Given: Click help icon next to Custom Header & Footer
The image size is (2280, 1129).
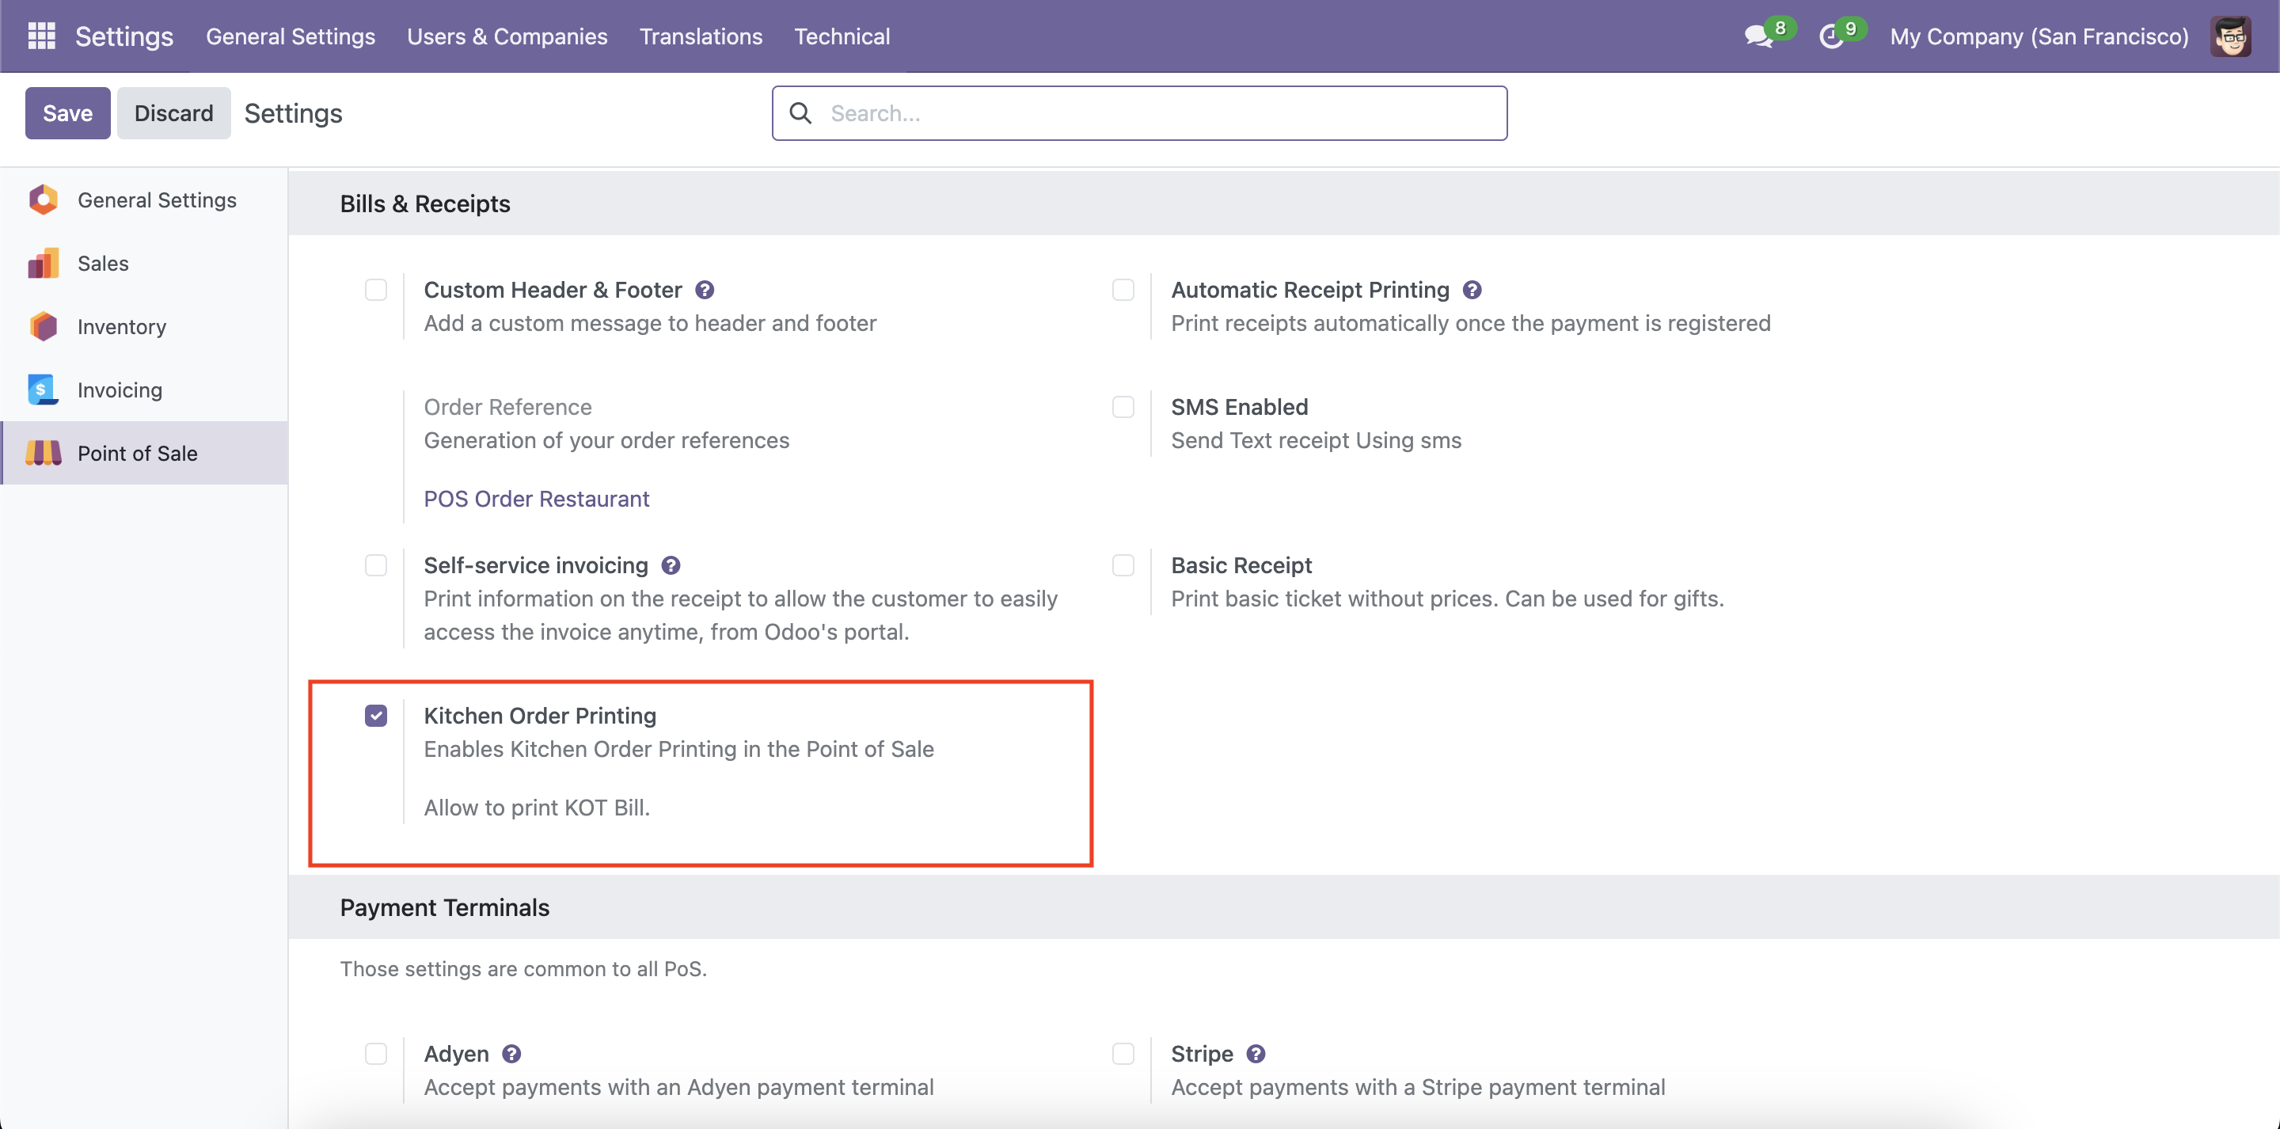Looking at the screenshot, I should [x=705, y=290].
